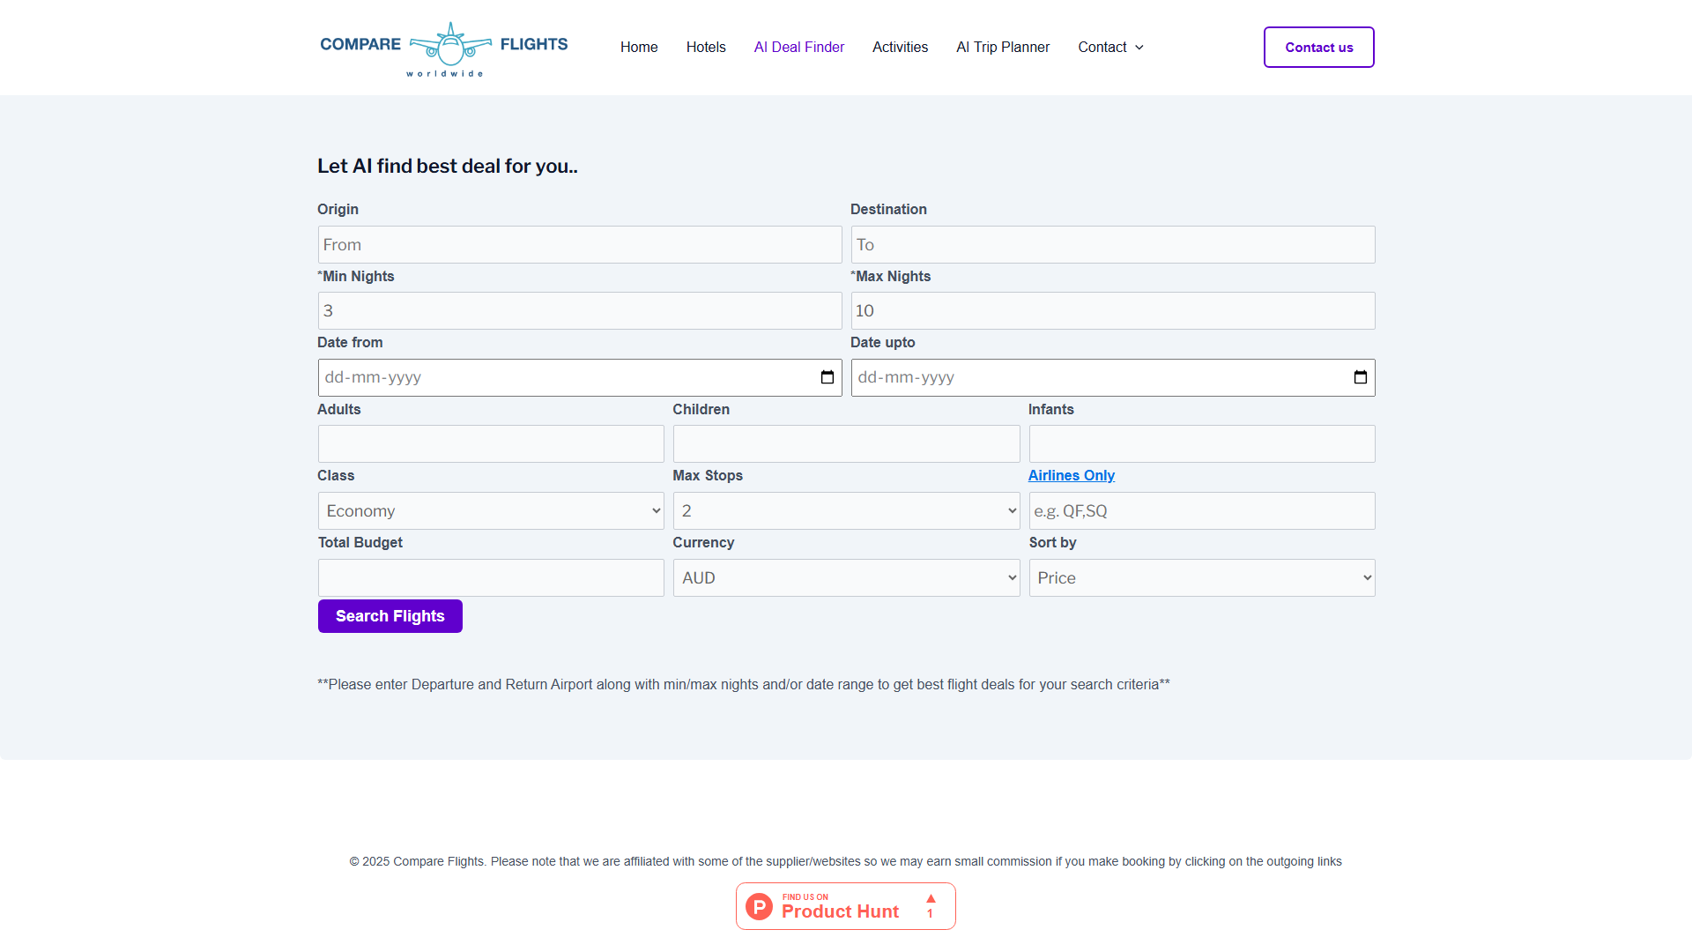Screen dimensions: 1692x952
Task: Focus the Origin From input field
Action: coord(579,245)
